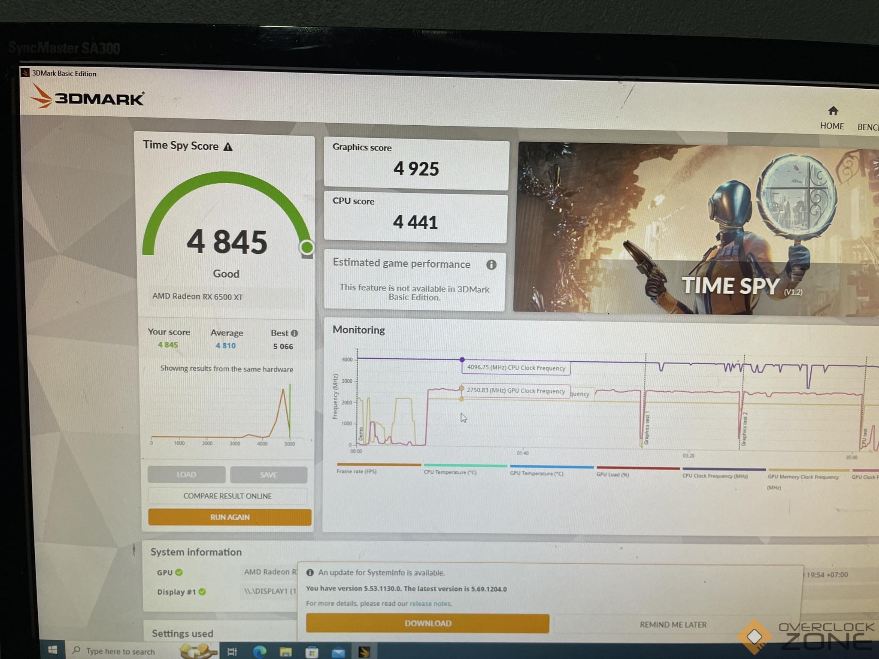The width and height of the screenshot is (879, 659).
Task: Open the BENCHMARKS tab
Action: [x=868, y=127]
